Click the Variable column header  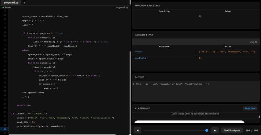tap(164, 47)
